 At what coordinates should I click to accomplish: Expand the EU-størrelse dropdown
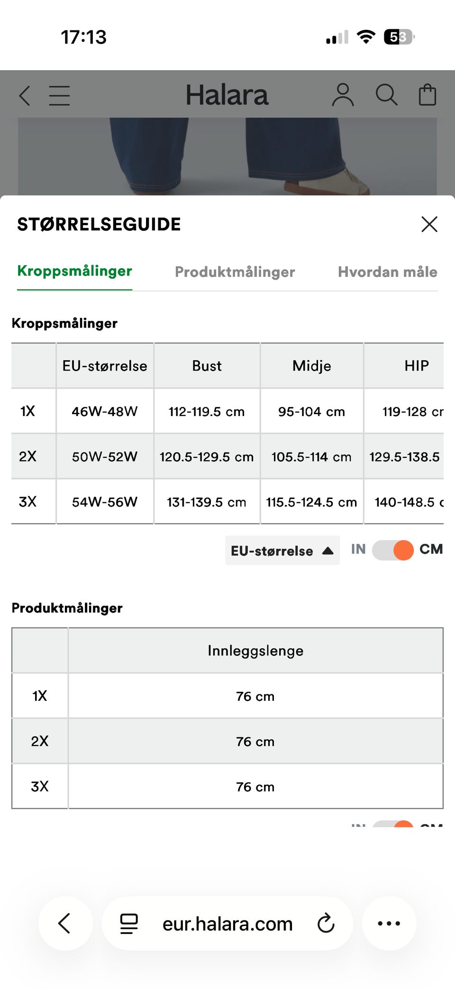coord(282,550)
